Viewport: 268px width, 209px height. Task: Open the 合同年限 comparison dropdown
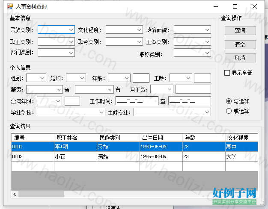coord(49,101)
